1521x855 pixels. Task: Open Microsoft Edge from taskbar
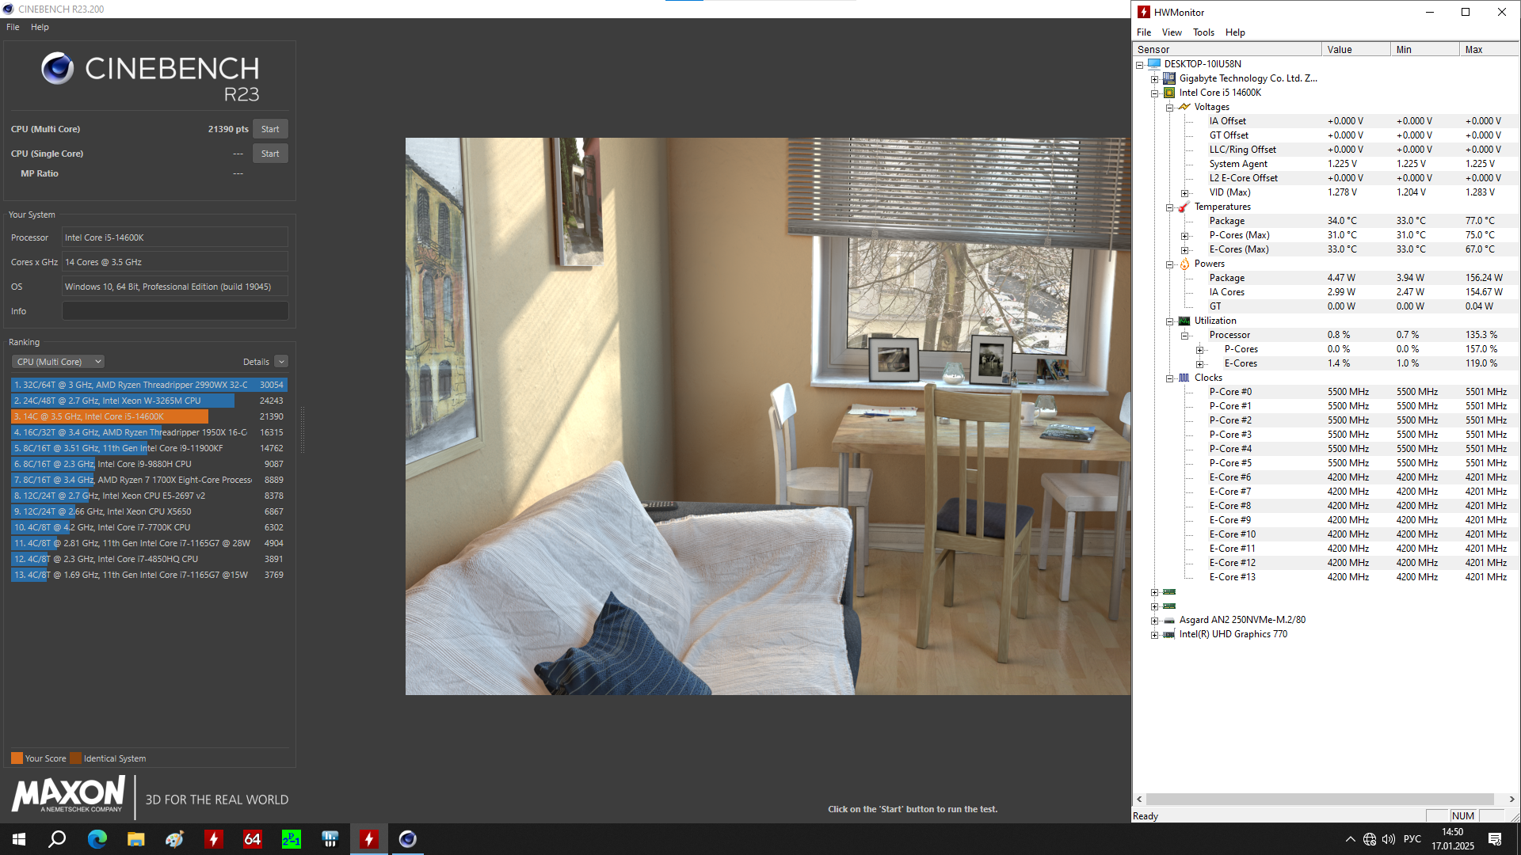click(x=97, y=839)
